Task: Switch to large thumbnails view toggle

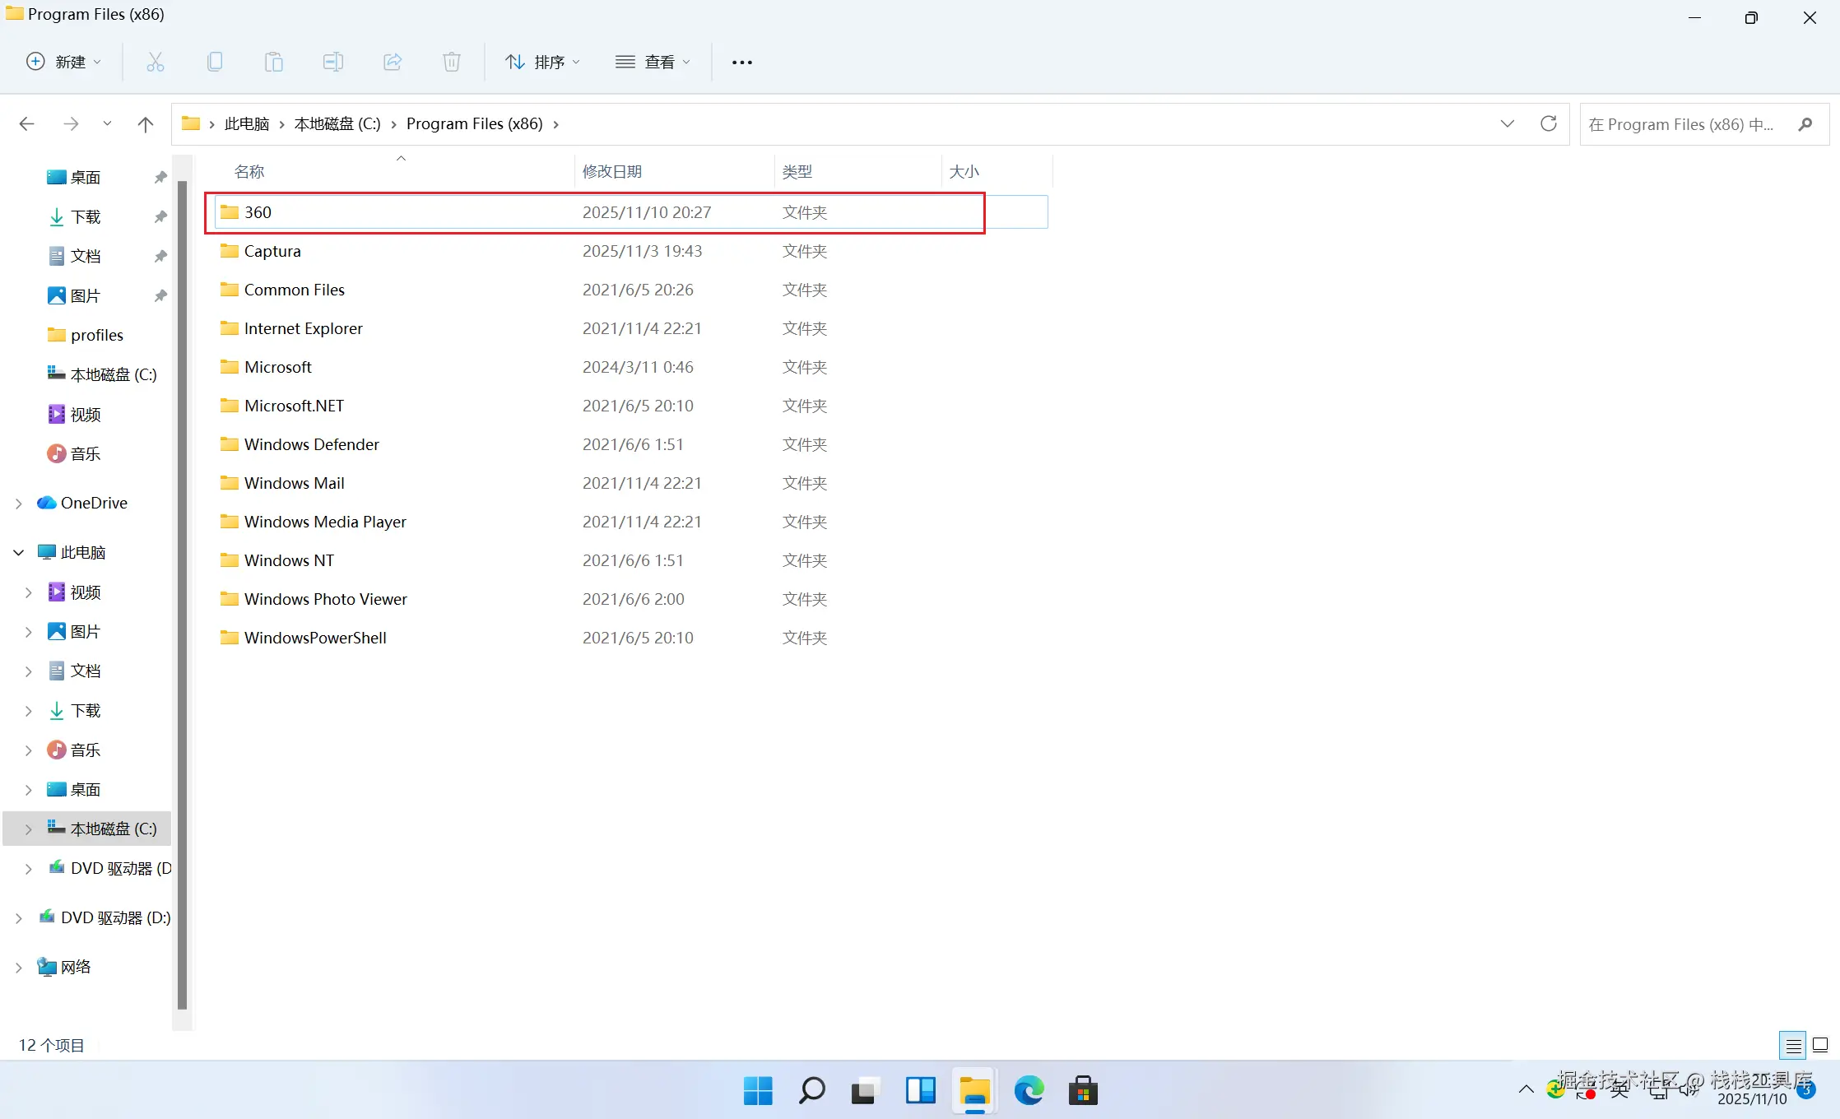Action: (x=1820, y=1045)
